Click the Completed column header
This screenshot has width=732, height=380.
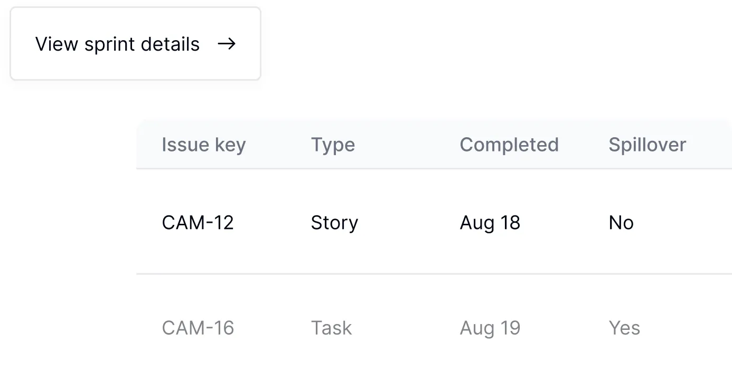click(x=509, y=145)
